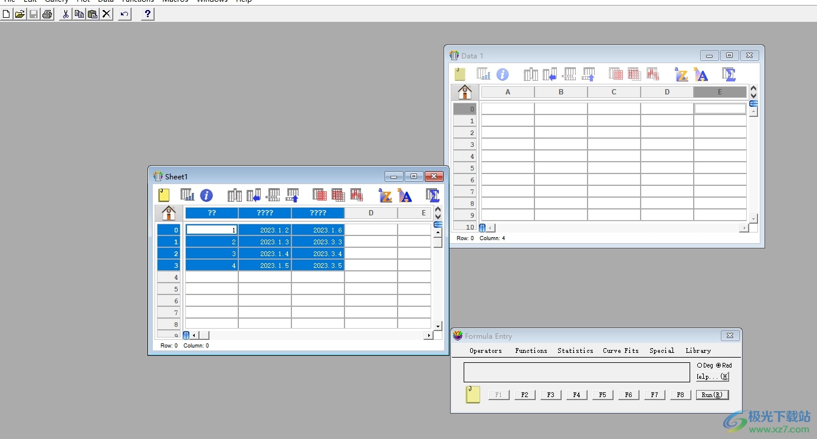Open the Library menu in Formula Entry
This screenshot has width=817, height=439.
click(698, 350)
